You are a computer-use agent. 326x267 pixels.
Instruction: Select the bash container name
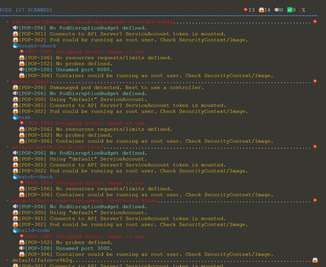pyautogui.click(x=24, y=117)
